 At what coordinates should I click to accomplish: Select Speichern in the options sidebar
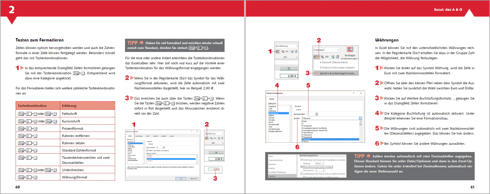click(x=272, y=164)
